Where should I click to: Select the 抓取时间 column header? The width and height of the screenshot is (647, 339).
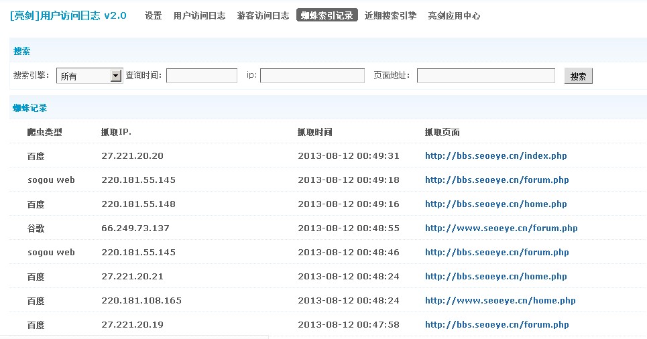(x=315, y=132)
